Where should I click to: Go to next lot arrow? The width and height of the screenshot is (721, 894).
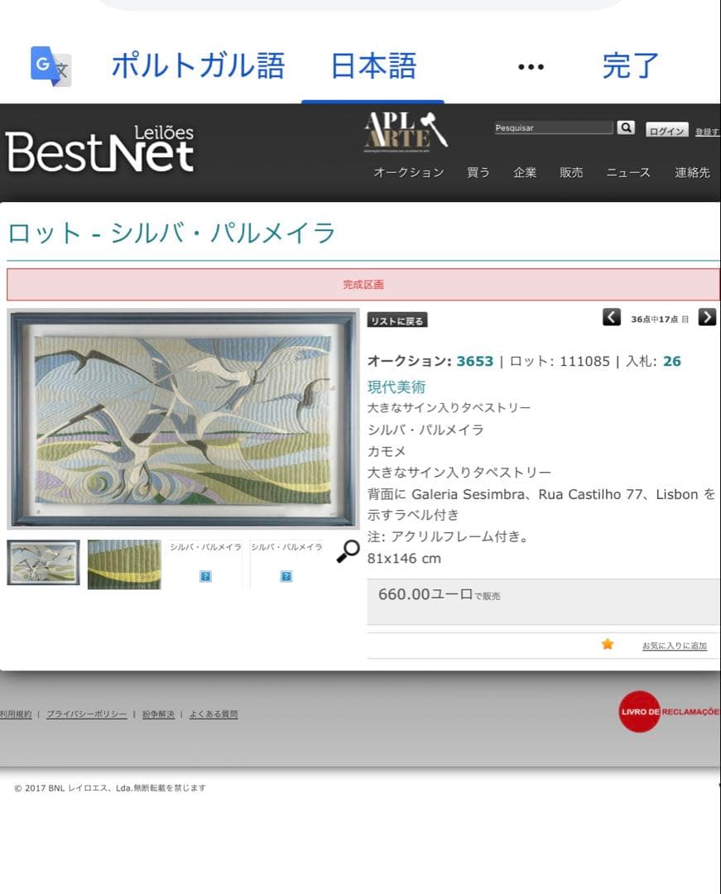coord(707,317)
